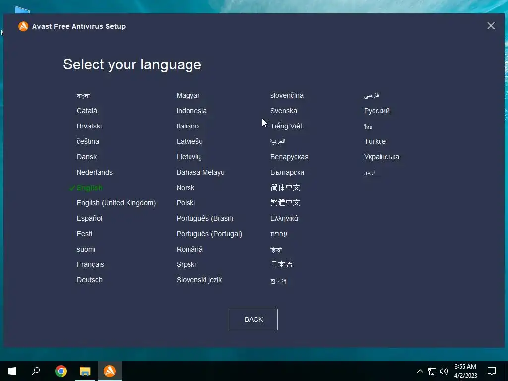Open the network status tray icon
508x381 pixels.
432,371
